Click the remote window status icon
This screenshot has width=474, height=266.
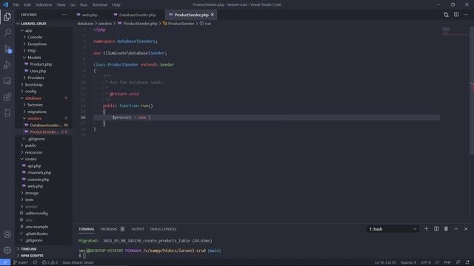[x=5, y=262]
